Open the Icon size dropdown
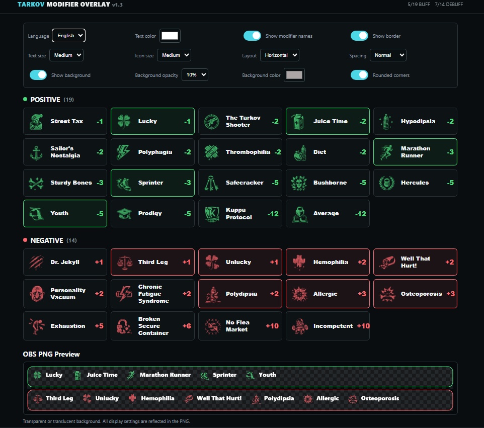 (x=174, y=55)
